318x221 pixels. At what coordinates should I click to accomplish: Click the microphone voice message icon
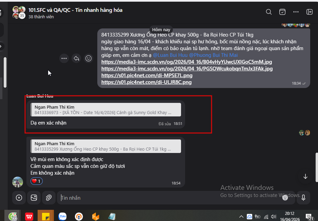303,198
